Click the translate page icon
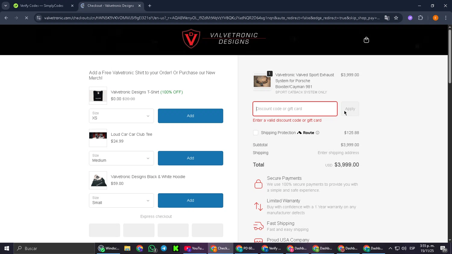Image resolution: width=452 pixels, height=254 pixels. pos(387,18)
